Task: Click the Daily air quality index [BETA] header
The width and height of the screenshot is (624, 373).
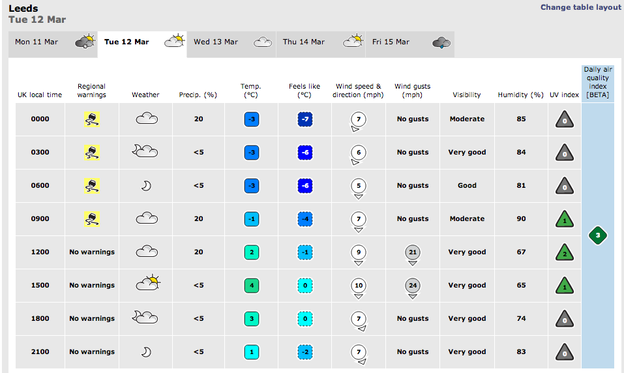Action: (x=598, y=82)
